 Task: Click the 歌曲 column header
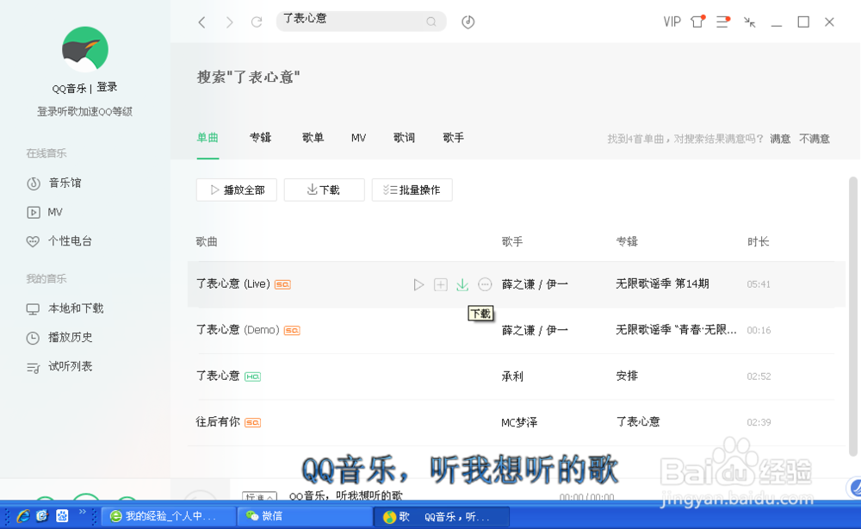[207, 242]
